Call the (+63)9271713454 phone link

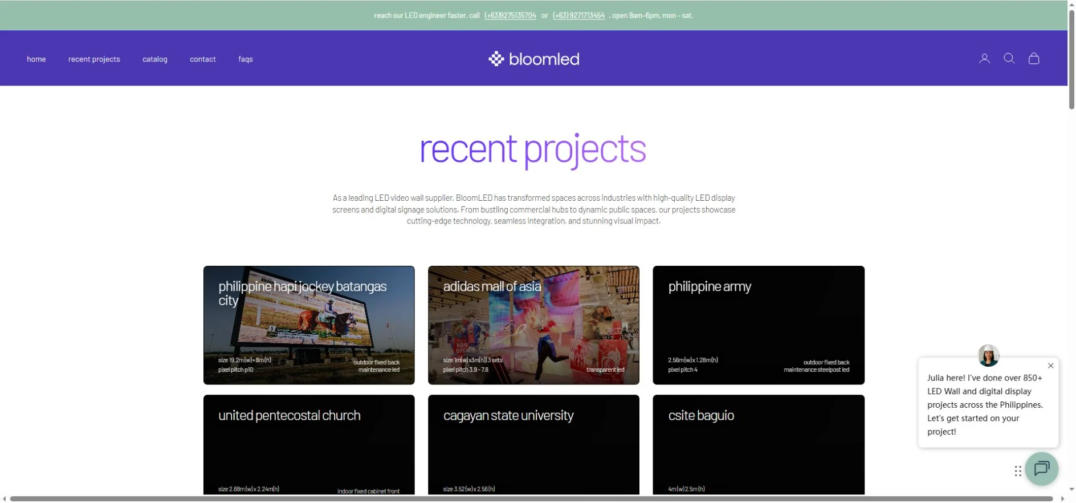click(x=578, y=15)
